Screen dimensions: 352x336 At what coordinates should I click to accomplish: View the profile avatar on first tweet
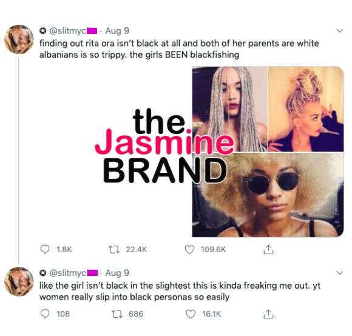[x=19, y=39]
